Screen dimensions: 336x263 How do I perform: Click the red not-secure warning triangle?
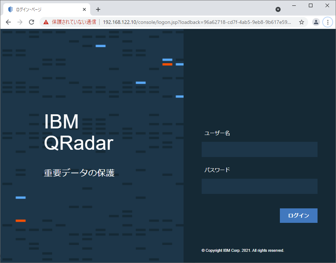(46, 22)
